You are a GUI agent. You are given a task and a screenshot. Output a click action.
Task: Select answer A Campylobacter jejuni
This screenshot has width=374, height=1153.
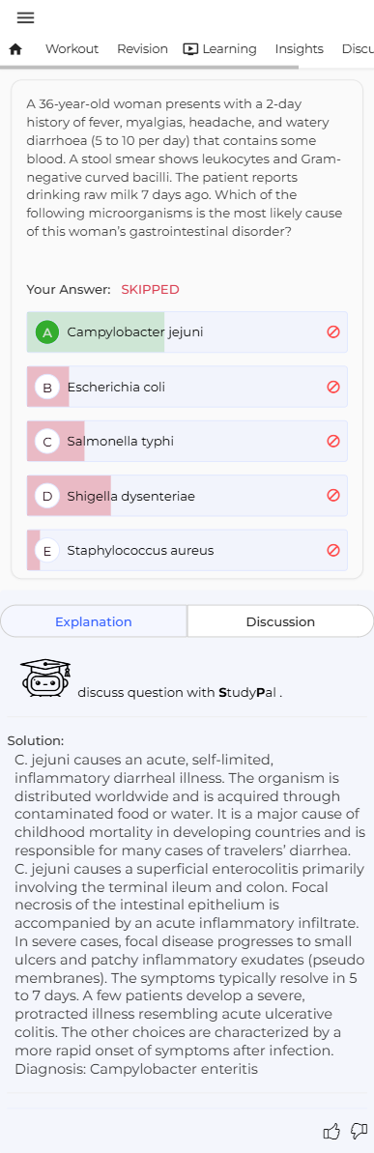pos(187,332)
